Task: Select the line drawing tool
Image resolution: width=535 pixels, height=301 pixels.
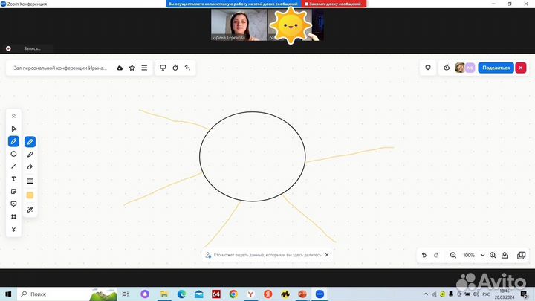Action: tap(13, 166)
